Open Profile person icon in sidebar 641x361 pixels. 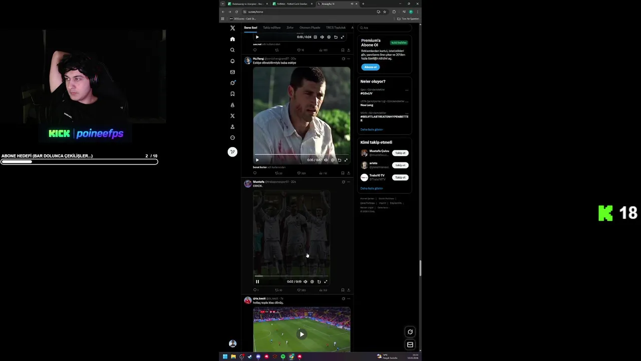coord(232,127)
